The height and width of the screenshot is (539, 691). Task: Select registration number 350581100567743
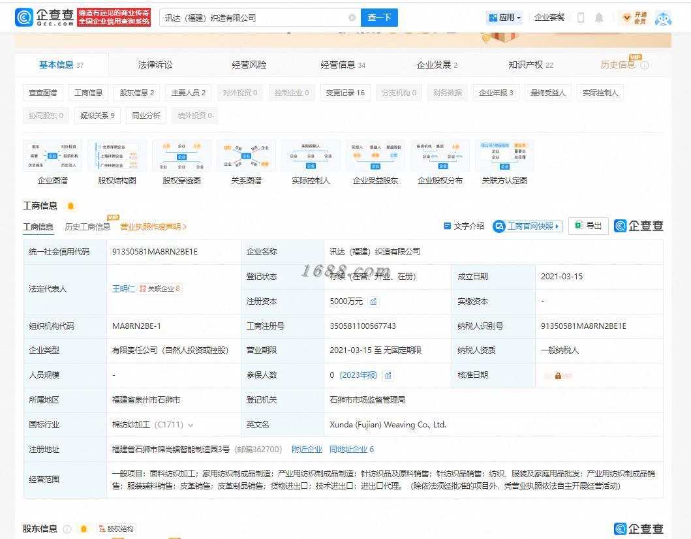point(363,326)
